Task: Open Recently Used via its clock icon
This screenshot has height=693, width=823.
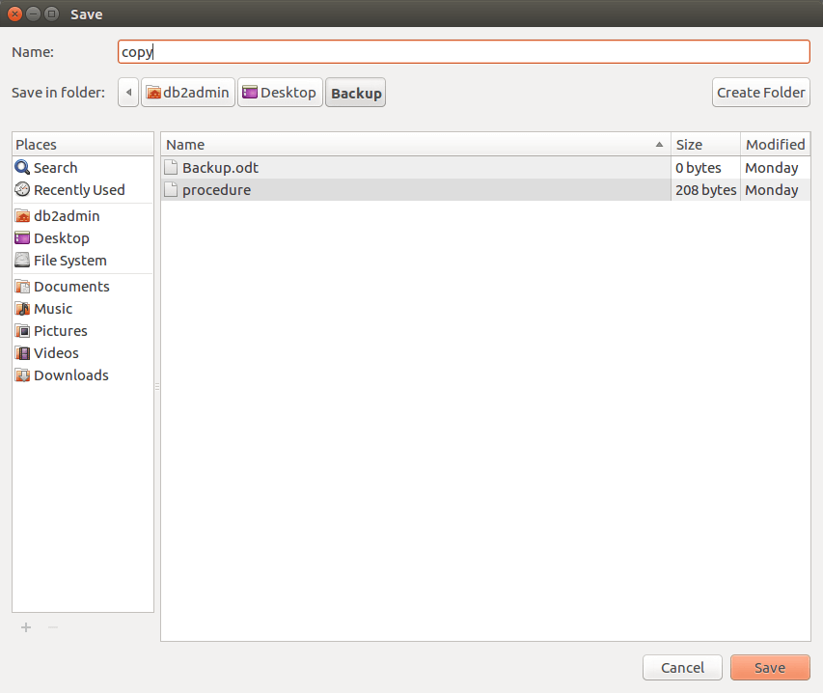Action: click(x=23, y=190)
